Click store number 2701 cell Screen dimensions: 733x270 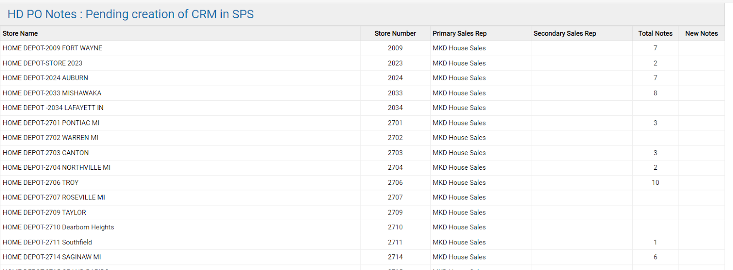click(x=395, y=123)
